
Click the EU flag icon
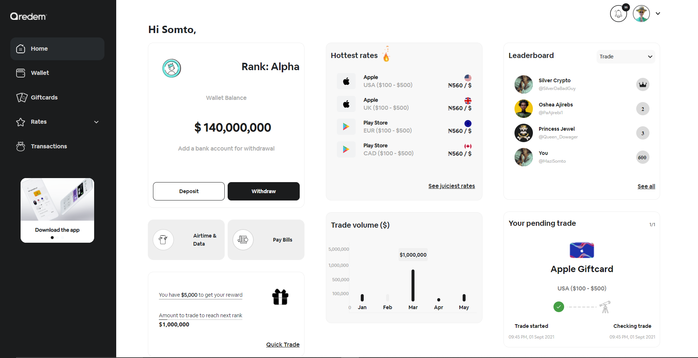click(468, 123)
